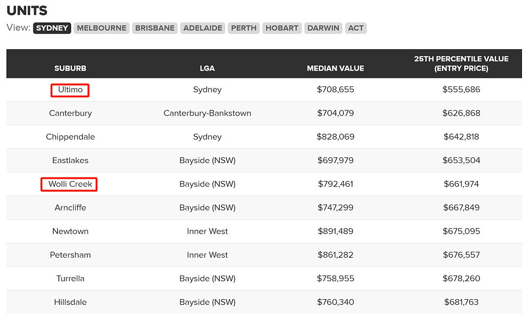524x316 pixels.
Task: Click the LGA column header
Action: [207, 68]
